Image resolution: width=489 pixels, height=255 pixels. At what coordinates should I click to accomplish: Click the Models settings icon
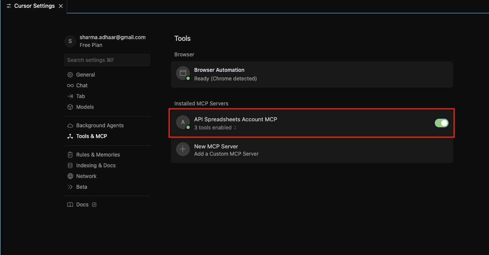click(x=70, y=107)
